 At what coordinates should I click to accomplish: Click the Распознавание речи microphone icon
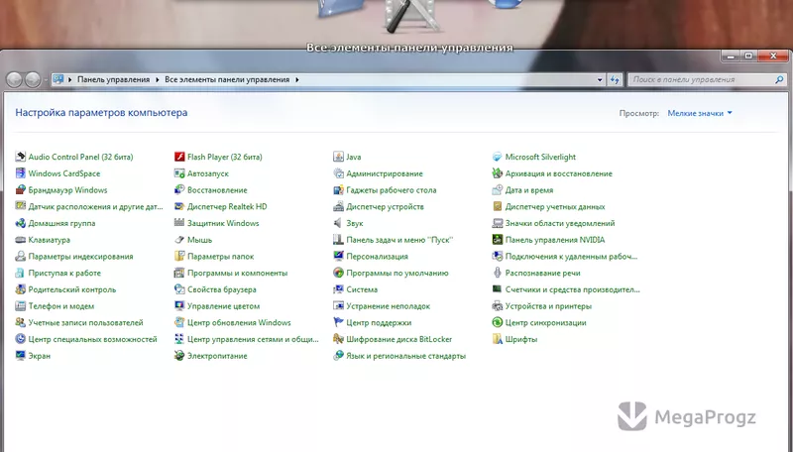[x=498, y=273]
